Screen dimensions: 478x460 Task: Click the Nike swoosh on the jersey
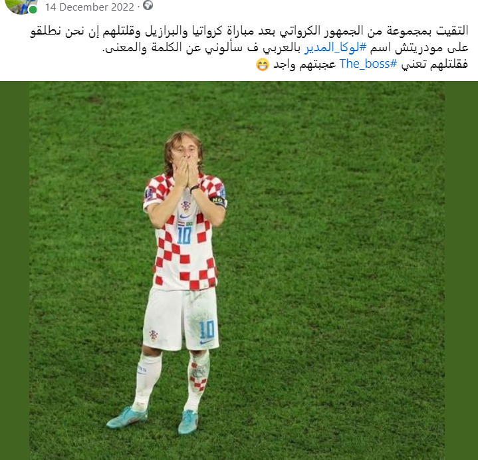click(184, 217)
